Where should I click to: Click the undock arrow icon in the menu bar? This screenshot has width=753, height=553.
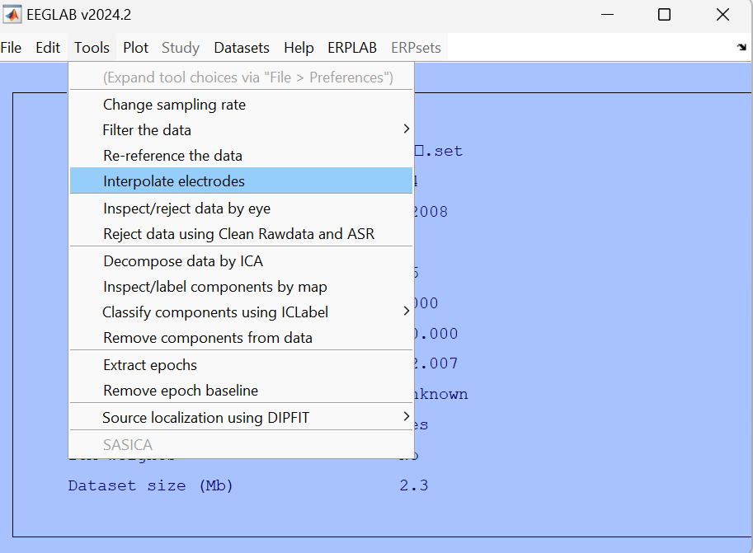(x=741, y=47)
